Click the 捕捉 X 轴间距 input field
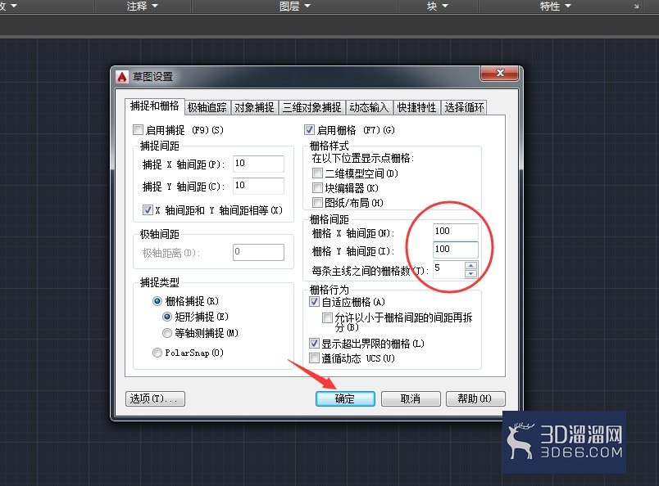Image resolution: width=659 pixels, height=486 pixels. tap(258, 164)
